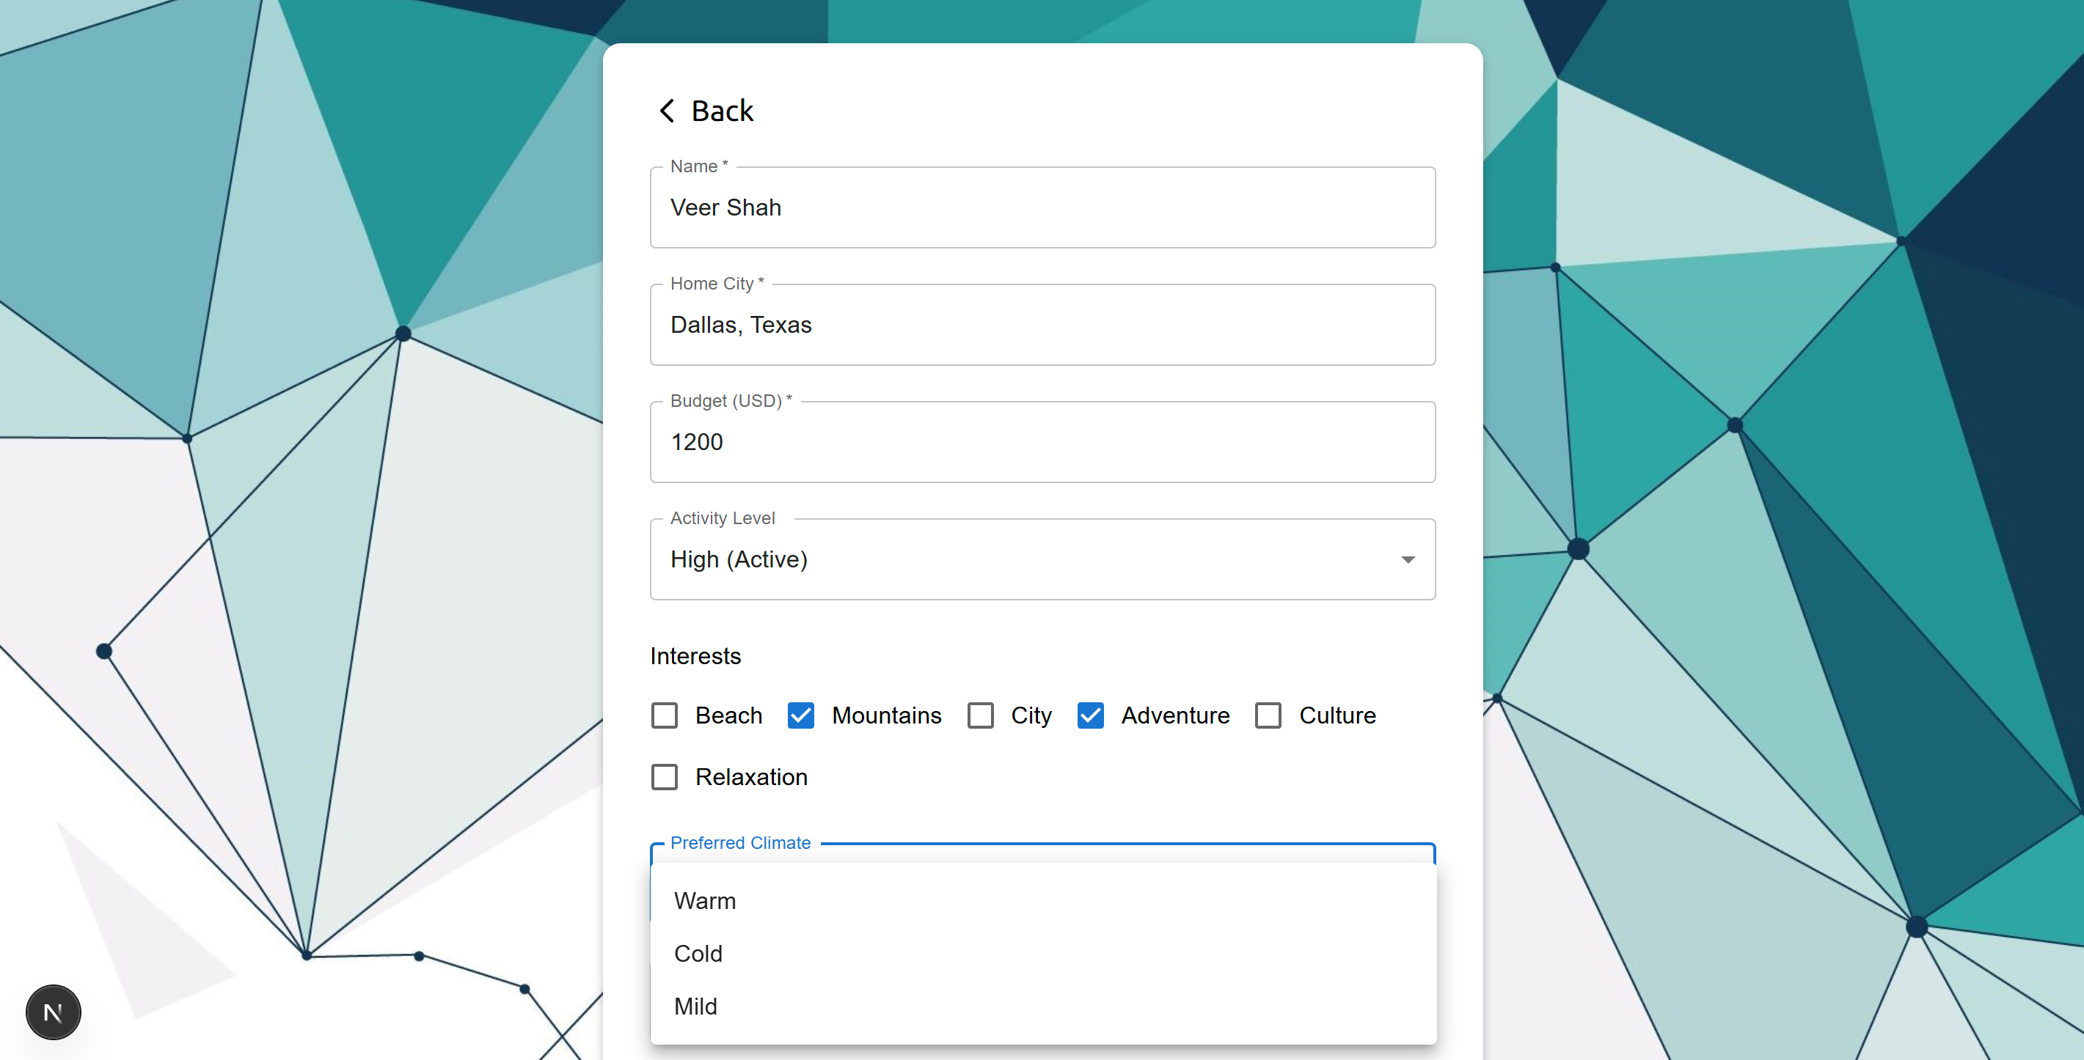The width and height of the screenshot is (2084, 1060).
Task: Open the Next.js dev tools badge
Action: pos(54,1012)
